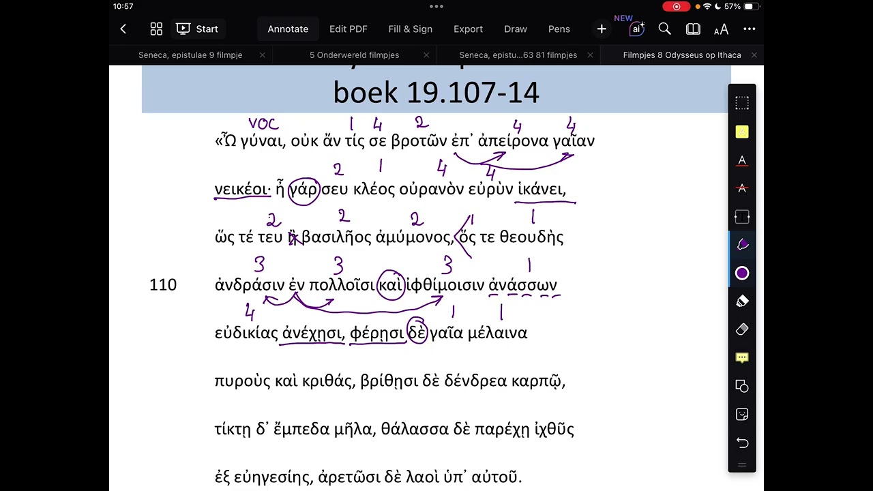
Task: Tap the word 'ἀπείρονα'
Action: [514, 141]
